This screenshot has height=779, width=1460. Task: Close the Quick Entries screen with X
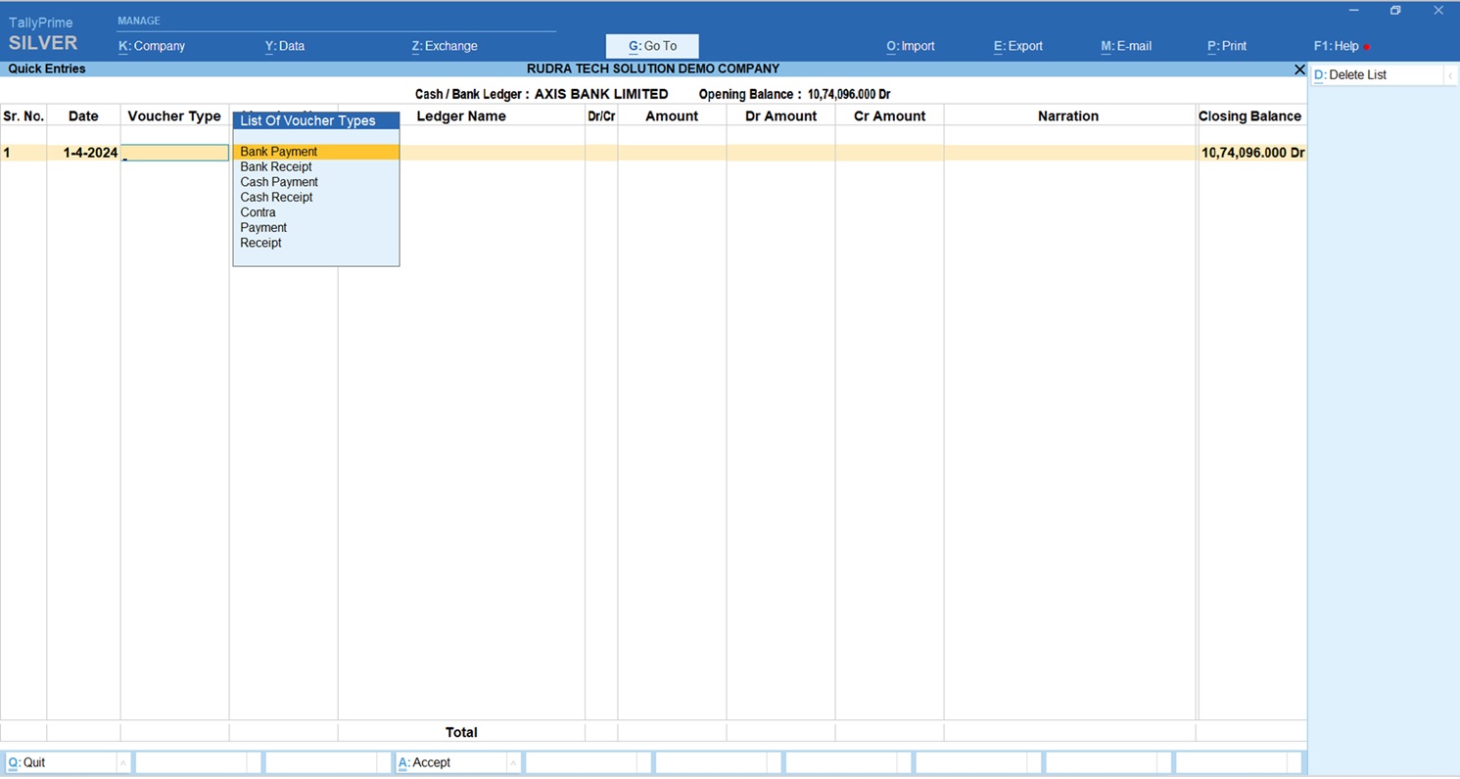click(1298, 69)
